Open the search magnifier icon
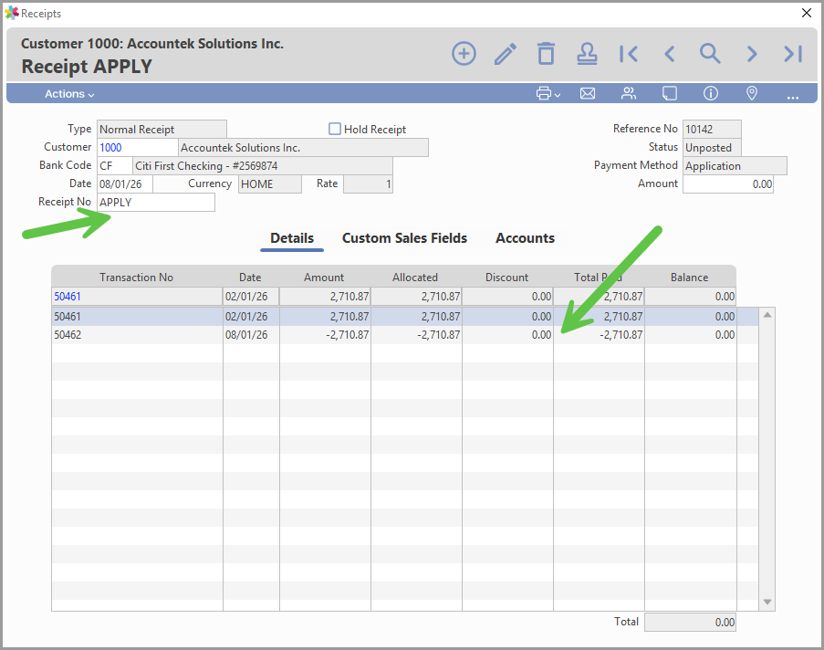Image resolution: width=824 pixels, height=650 pixels. coord(709,54)
